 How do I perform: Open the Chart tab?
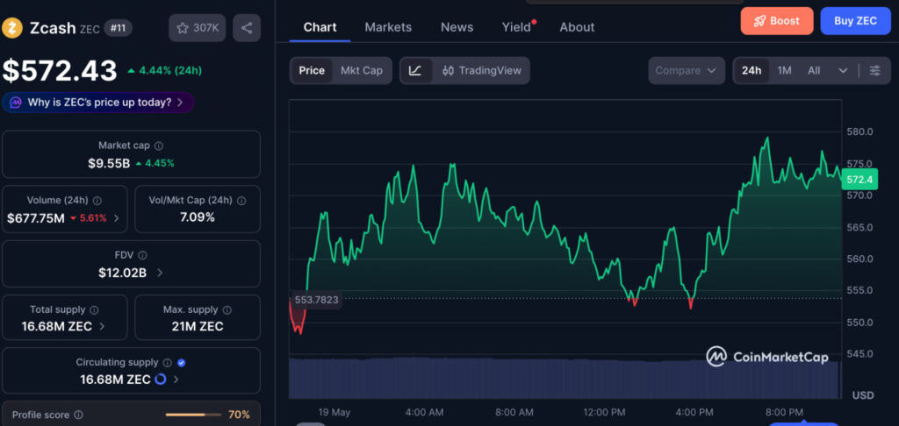(x=320, y=27)
